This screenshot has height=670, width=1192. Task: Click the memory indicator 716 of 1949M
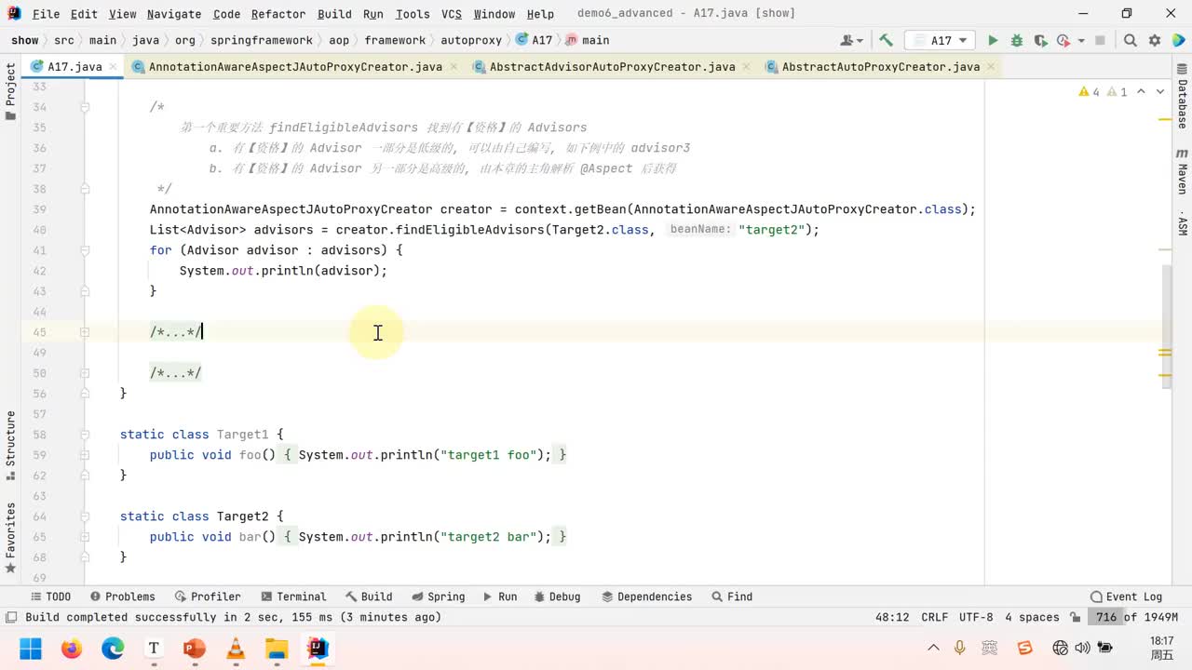click(1136, 617)
